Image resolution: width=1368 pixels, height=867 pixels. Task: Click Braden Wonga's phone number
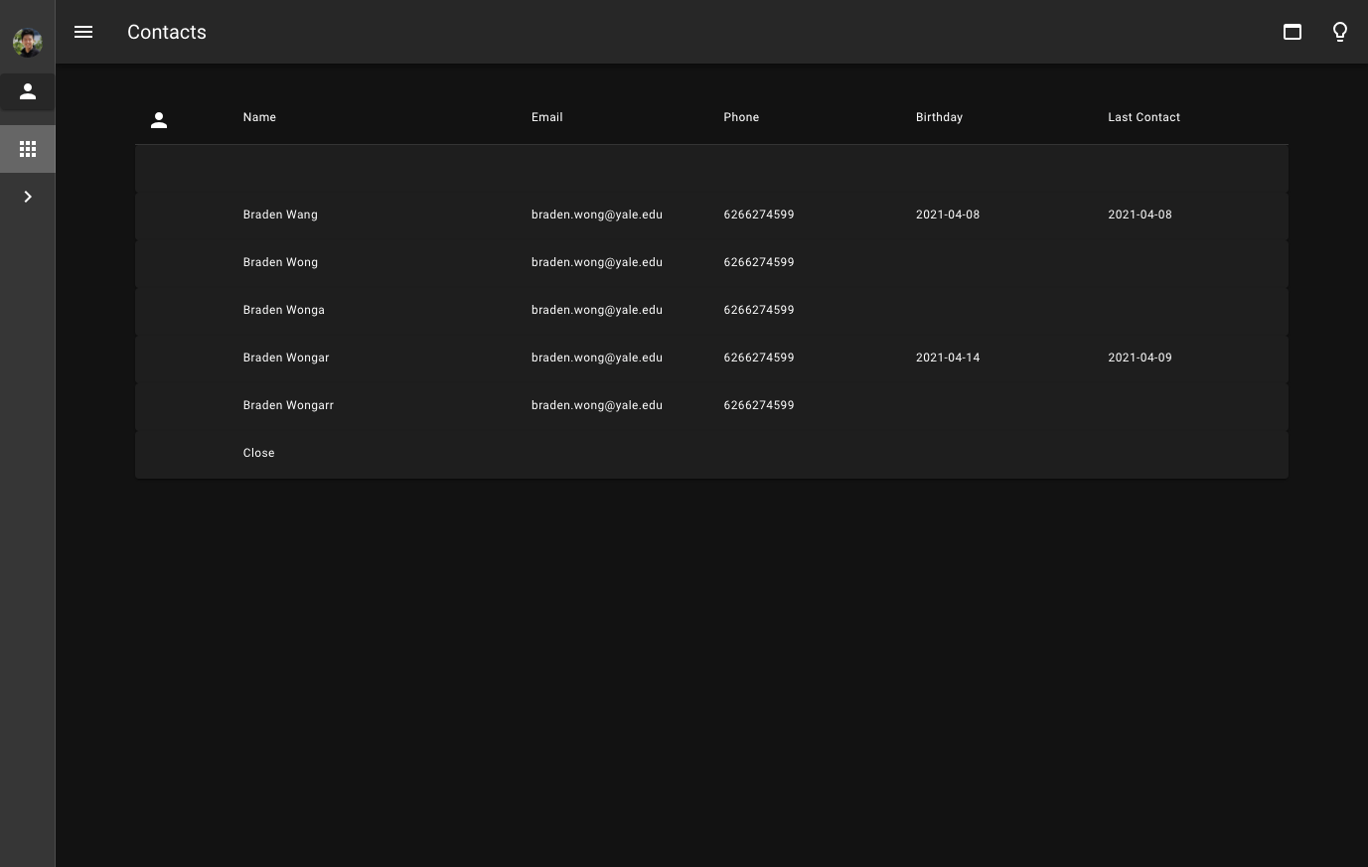pyautogui.click(x=759, y=310)
